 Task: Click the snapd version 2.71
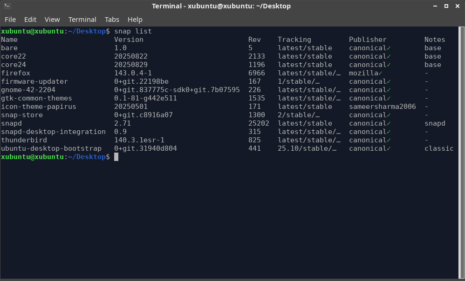pos(123,123)
